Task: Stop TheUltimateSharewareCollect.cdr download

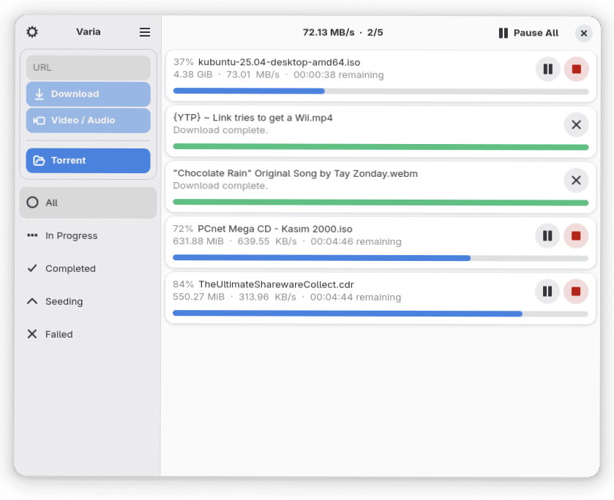Action: click(576, 292)
